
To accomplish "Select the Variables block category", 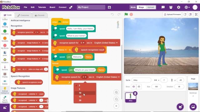I will point(5,39).
